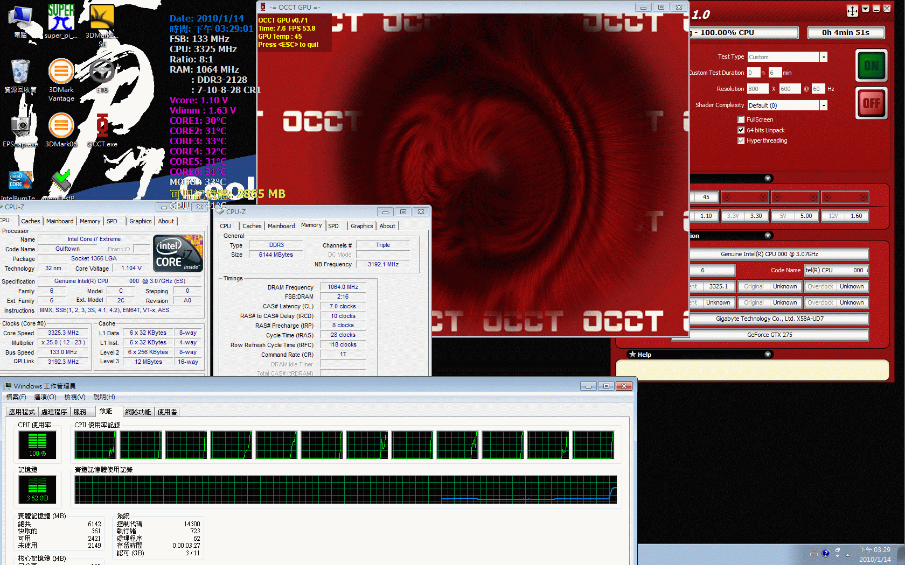Launch the 3DMark Vantage desktop shortcut
Viewport: 905px width, 565px height.
pyautogui.click(x=61, y=80)
